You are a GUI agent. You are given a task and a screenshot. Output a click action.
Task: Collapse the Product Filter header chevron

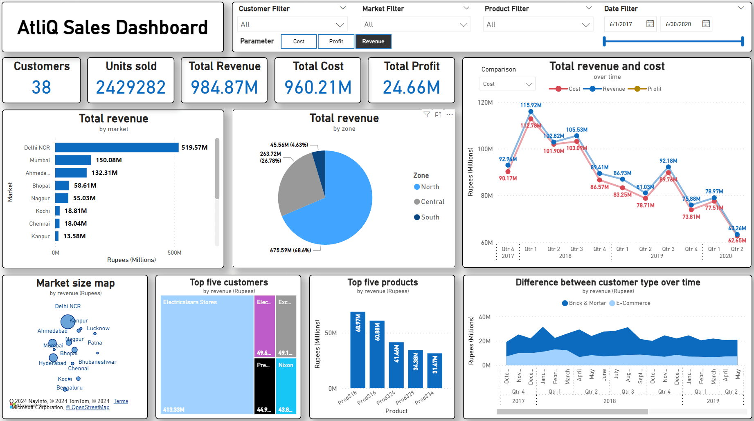(589, 8)
